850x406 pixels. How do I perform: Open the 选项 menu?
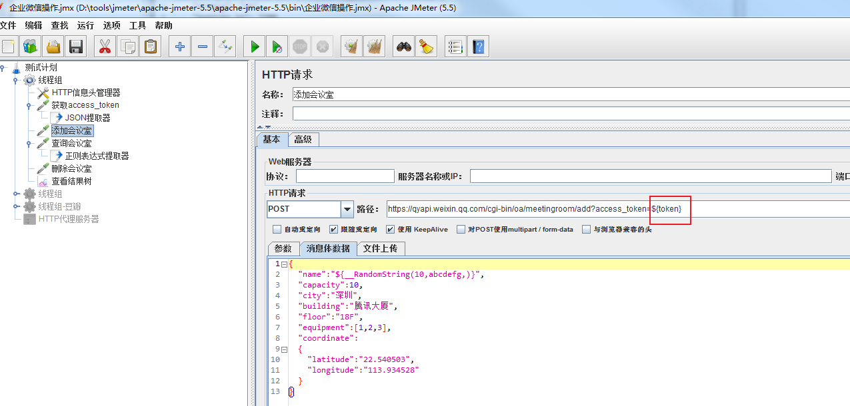pos(111,25)
